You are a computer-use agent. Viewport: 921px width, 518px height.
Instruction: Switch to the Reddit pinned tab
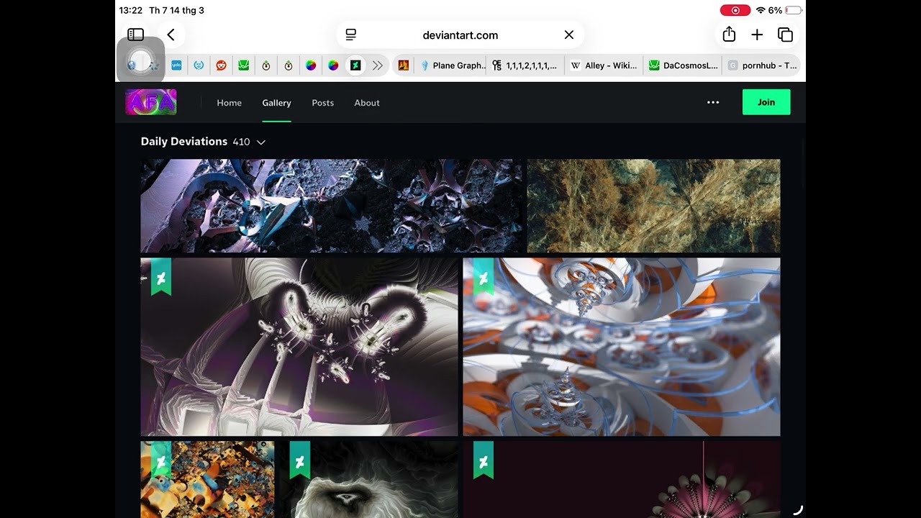click(221, 65)
